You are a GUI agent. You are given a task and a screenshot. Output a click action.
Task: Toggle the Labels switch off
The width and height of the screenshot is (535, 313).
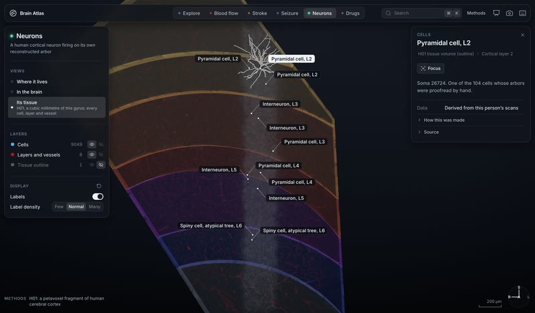[98, 197]
